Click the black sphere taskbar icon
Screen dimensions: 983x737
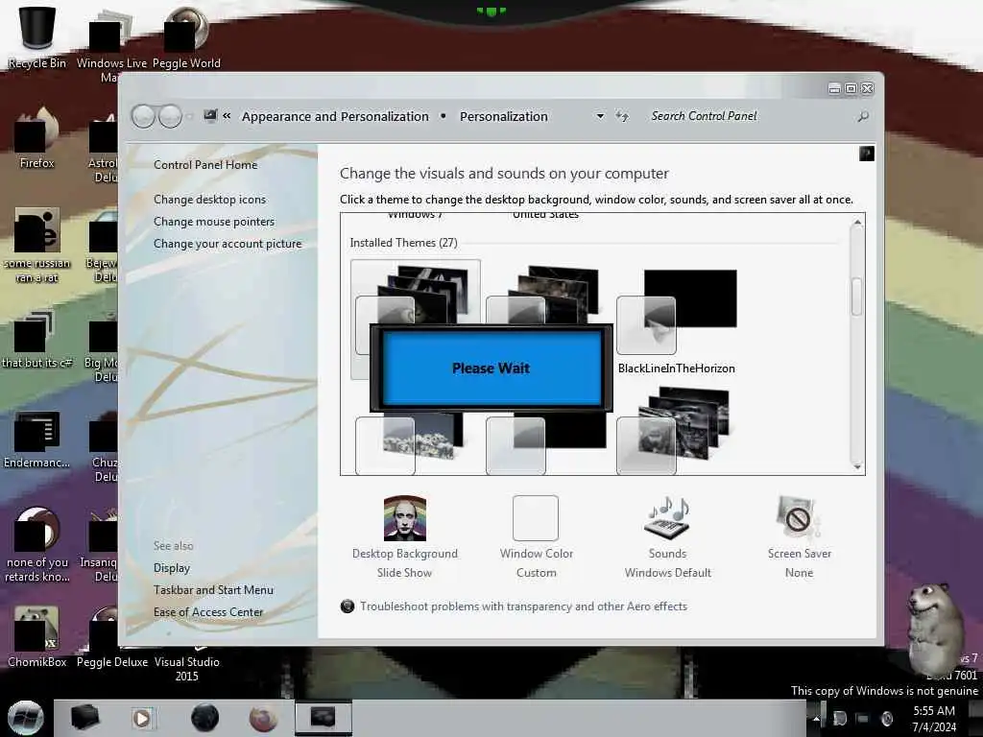[205, 718]
